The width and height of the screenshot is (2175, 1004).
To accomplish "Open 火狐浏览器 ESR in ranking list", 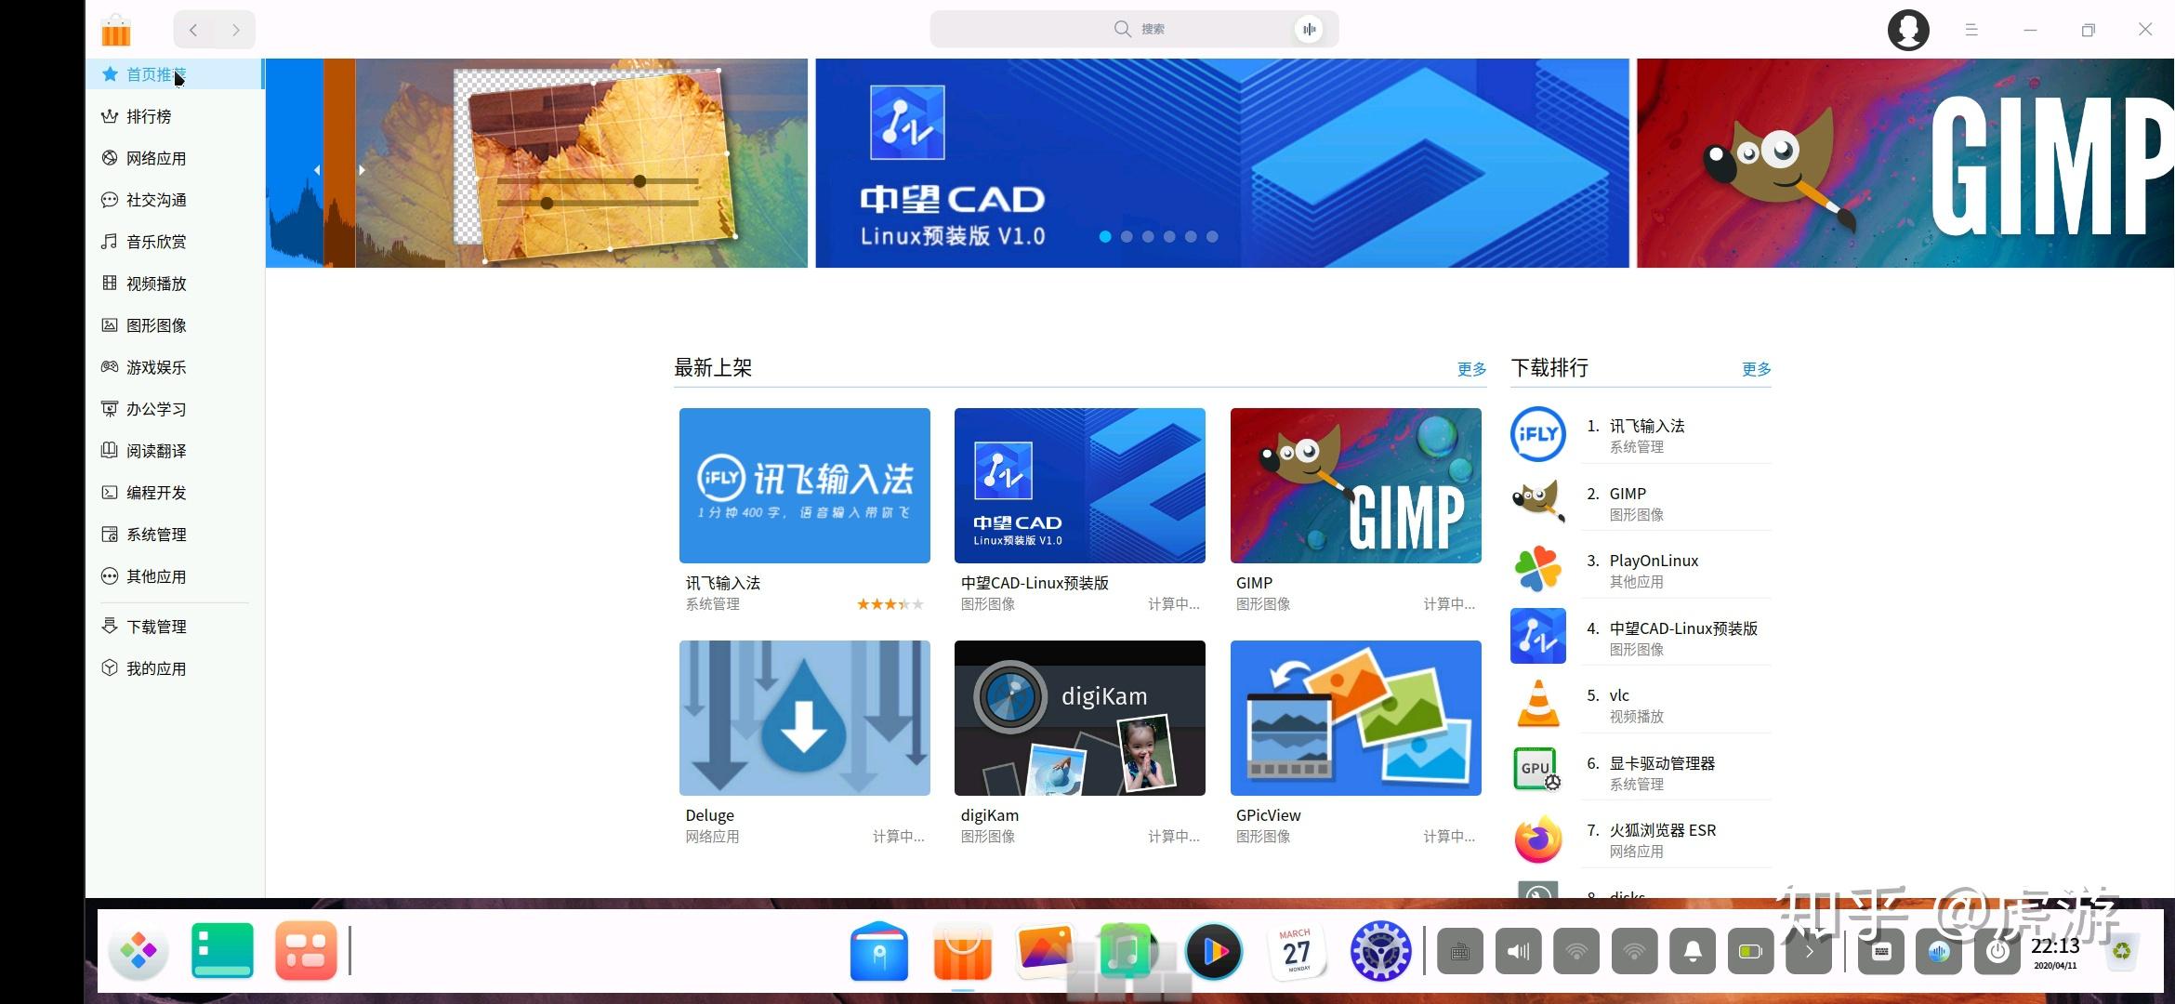I will click(x=1662, y=830).
